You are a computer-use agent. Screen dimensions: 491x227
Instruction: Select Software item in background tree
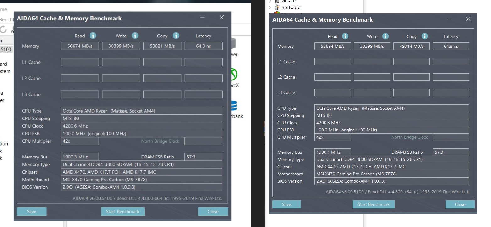(291, 7)
